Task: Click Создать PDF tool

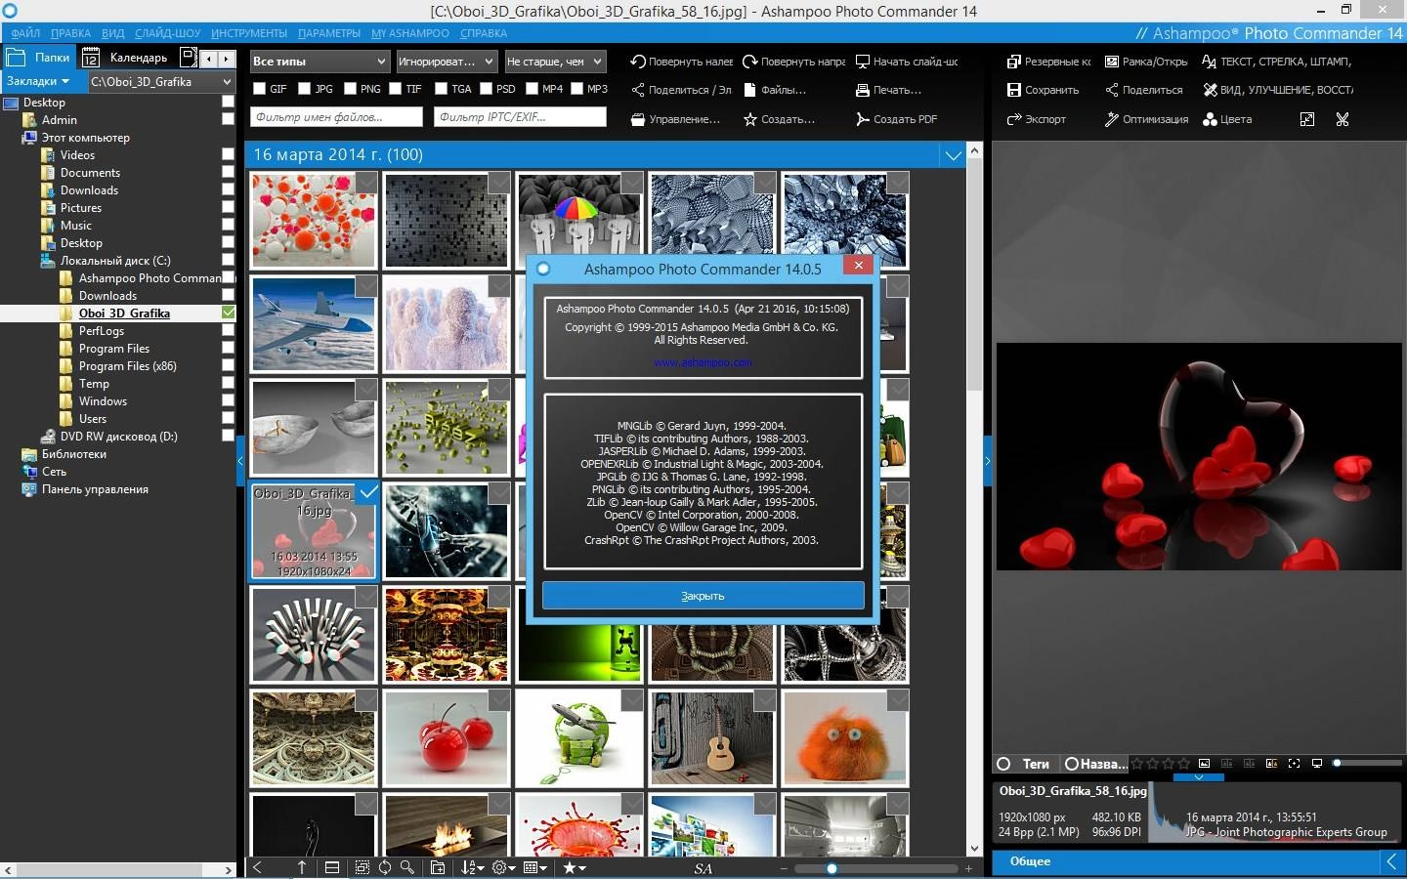Action: pos(896,119)
